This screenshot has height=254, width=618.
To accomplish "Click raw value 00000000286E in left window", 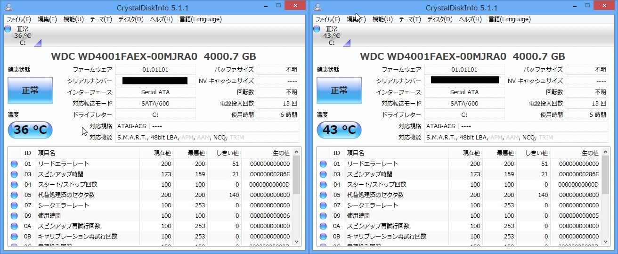I will 269,174.
